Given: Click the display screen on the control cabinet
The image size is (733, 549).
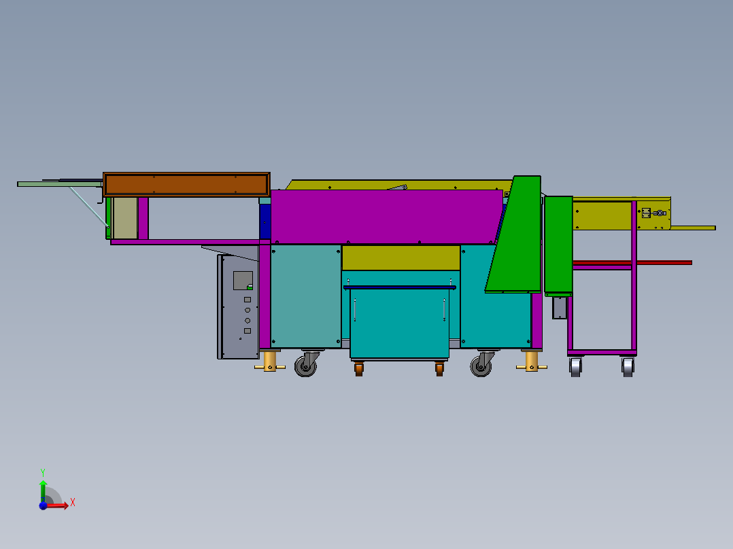Looking at the screenshot, I should (x=243, y=281).
